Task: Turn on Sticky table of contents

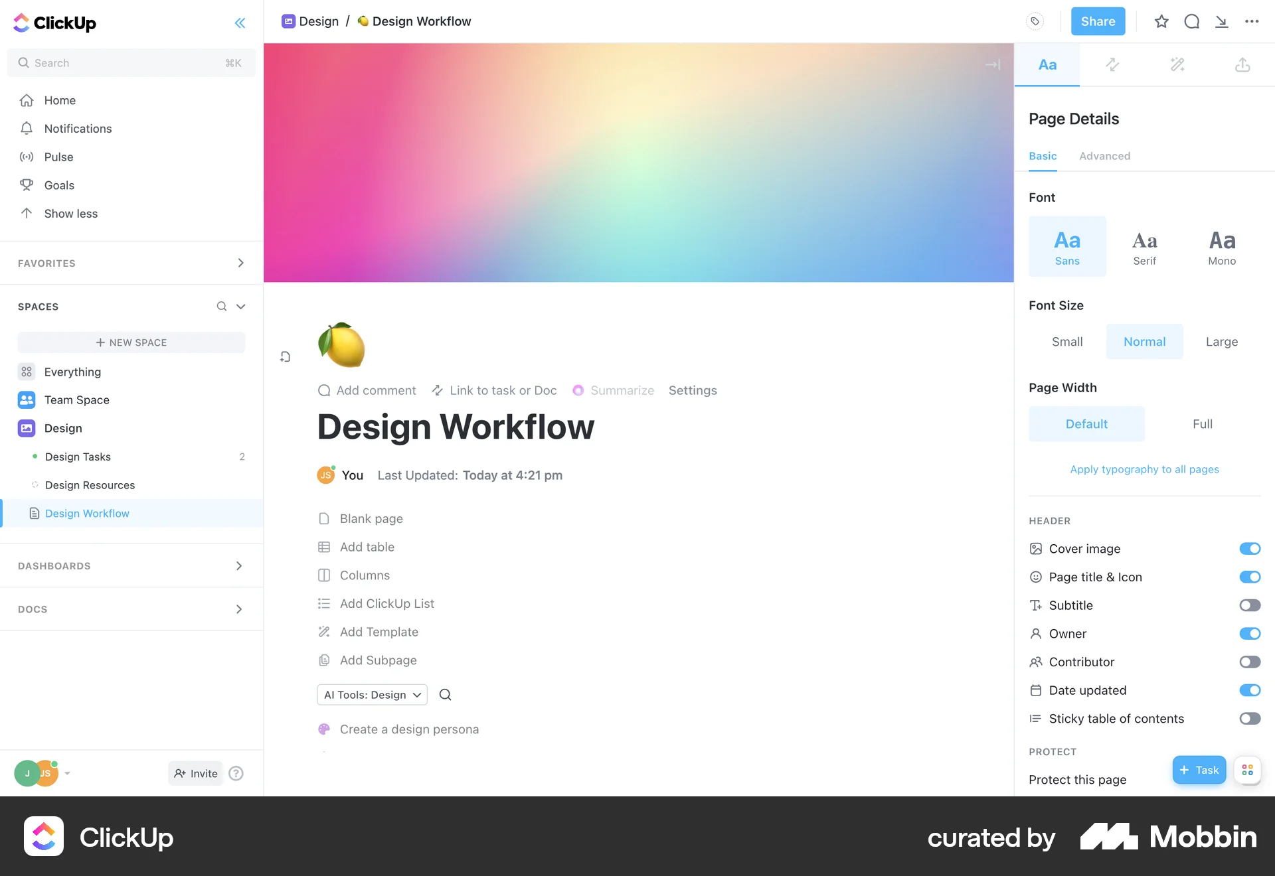Action: [x=1250, y=719]
